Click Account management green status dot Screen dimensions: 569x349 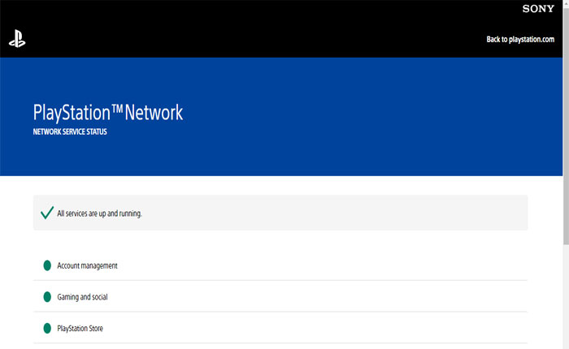(47, 265)
